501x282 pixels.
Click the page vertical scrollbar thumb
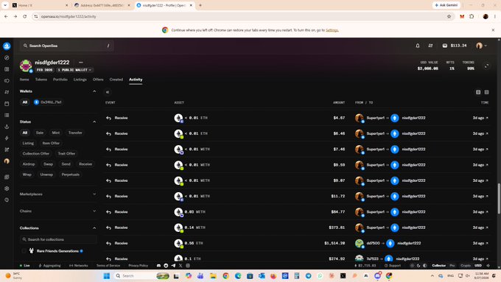499,199
